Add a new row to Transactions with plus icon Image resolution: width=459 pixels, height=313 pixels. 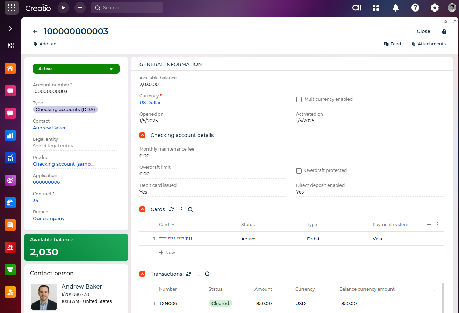(x=426, y=289)
